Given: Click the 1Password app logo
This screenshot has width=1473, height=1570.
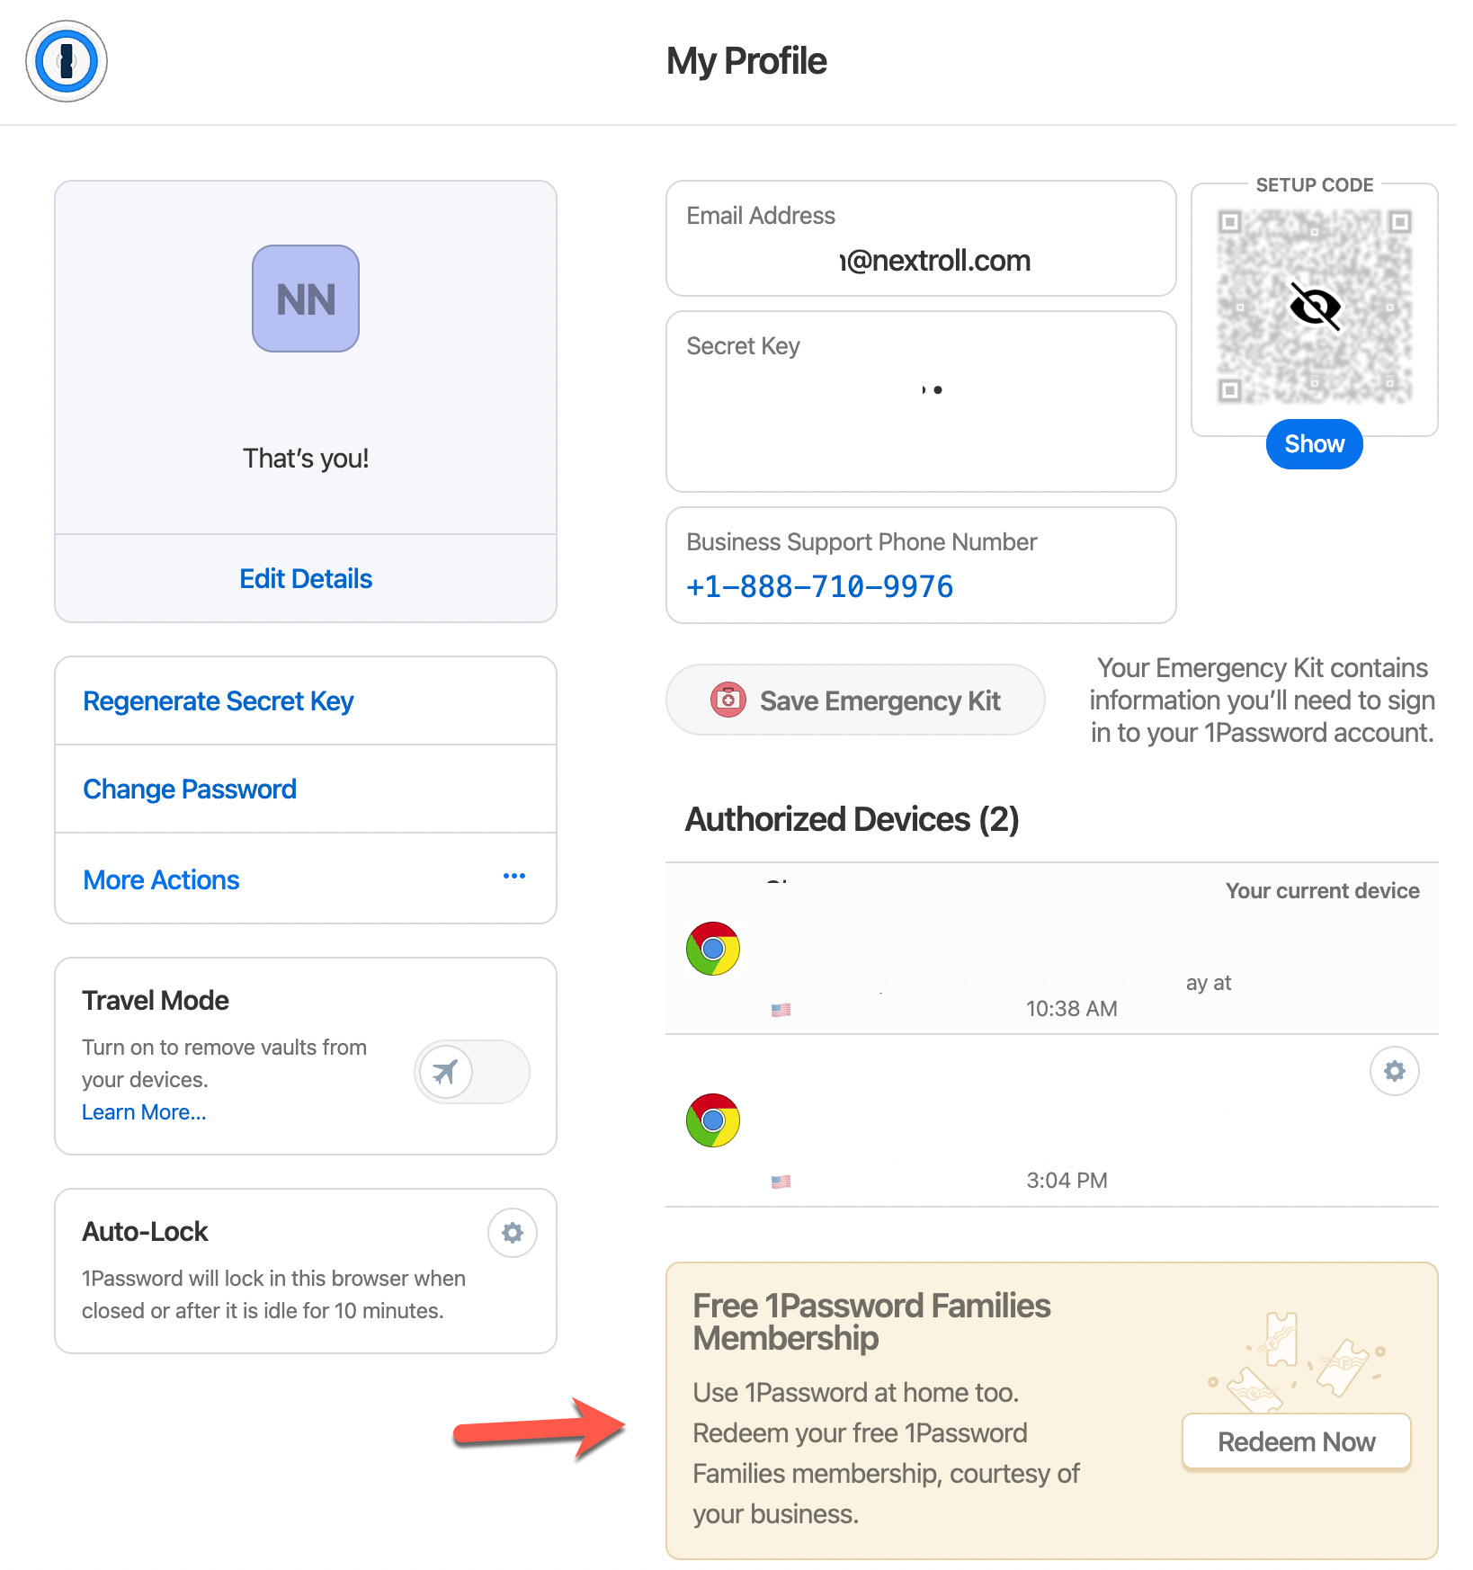Looking at the screenshot, I should coord(66,61).
